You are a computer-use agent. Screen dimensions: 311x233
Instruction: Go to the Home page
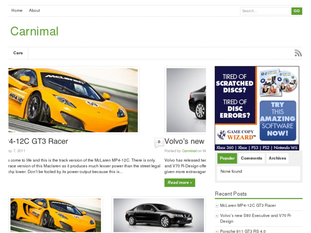pos(17,11)
